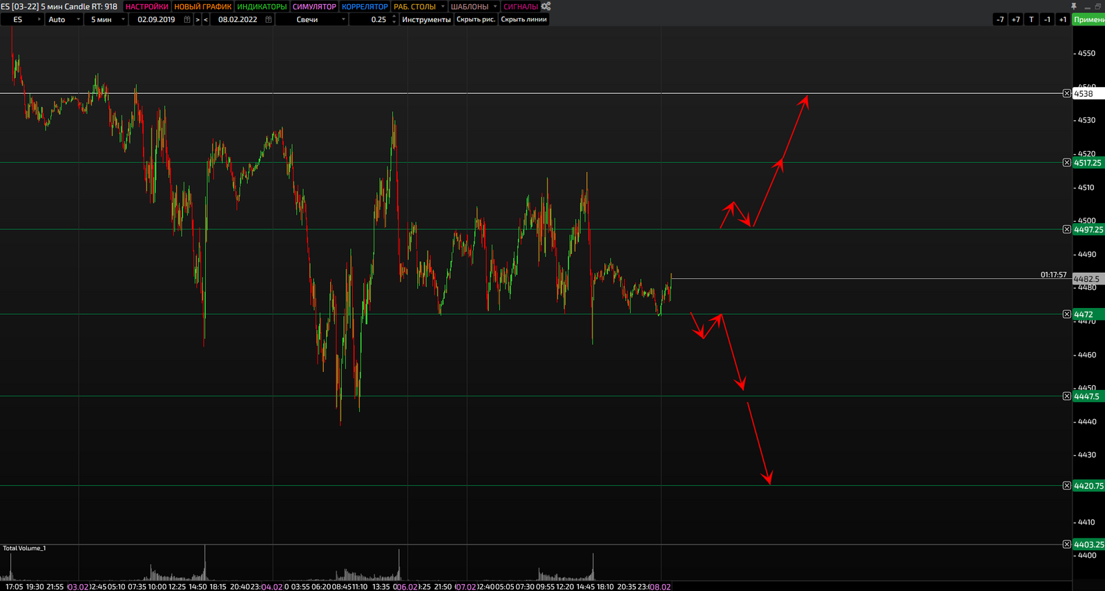Click the forward '>' date arrow
This screenshot has height=591, width=1105.
point(198,19)
